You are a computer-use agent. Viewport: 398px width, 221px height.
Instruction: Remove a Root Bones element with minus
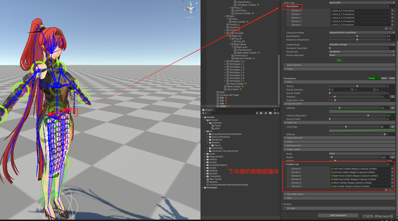391,29
